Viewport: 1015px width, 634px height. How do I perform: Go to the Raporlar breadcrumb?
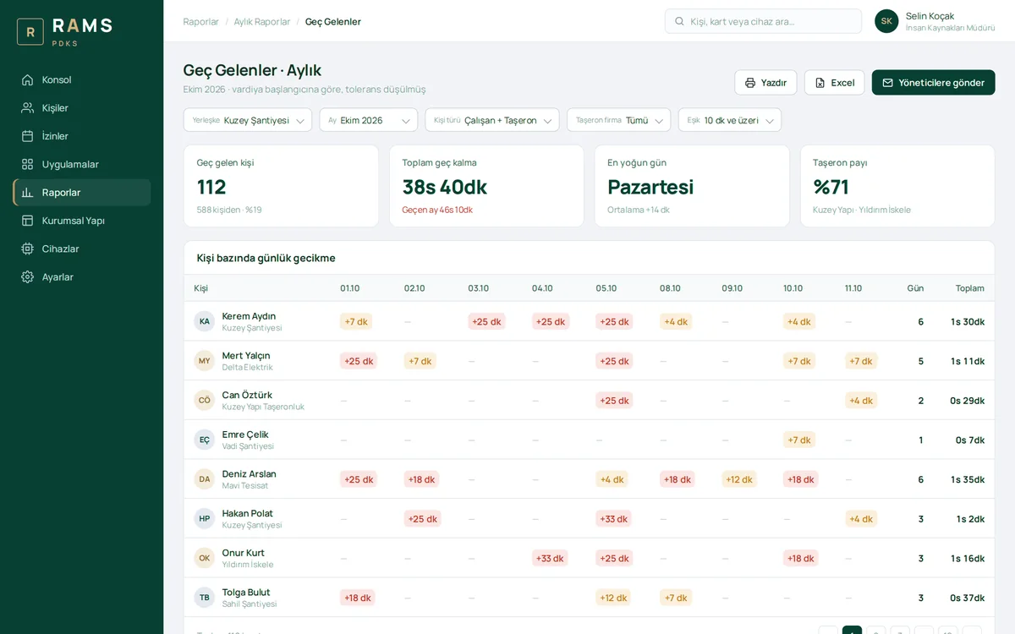click(x=201, y=22)
